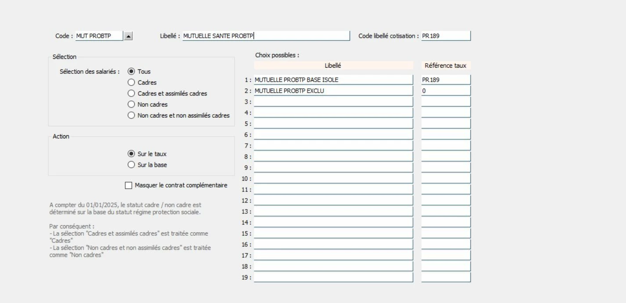Select the Non cadres radio option
This screenshot has width=626, height=303.
[x=131, y=104]
